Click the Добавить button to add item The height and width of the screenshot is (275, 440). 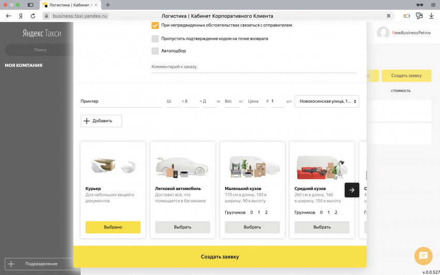[x=101, y=121]
